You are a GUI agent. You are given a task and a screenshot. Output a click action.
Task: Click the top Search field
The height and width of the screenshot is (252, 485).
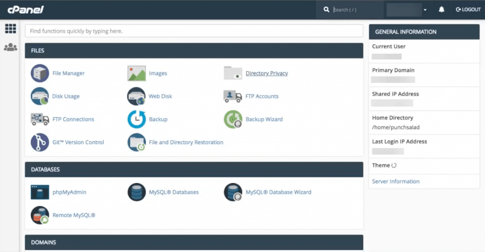pyautogui.click(x=355, y=9)
